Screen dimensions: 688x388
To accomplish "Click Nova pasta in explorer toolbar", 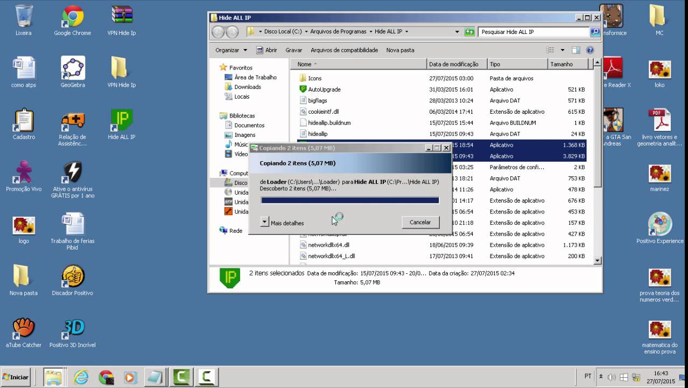I will pos(400,50).
